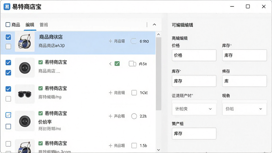The height and width of the screenshot is (153, 272).
Task: Open the third tab next to 编辑
Action: point(44,25)
